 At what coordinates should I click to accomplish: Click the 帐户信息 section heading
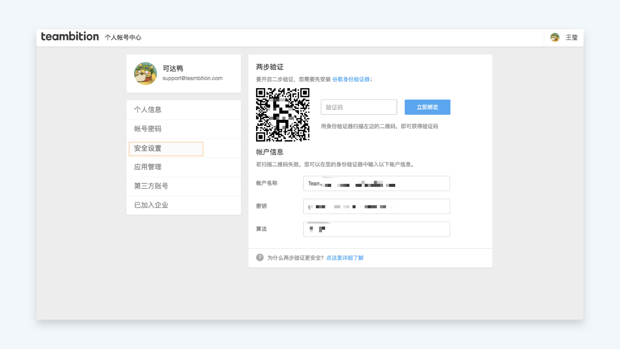pos(270,152)
